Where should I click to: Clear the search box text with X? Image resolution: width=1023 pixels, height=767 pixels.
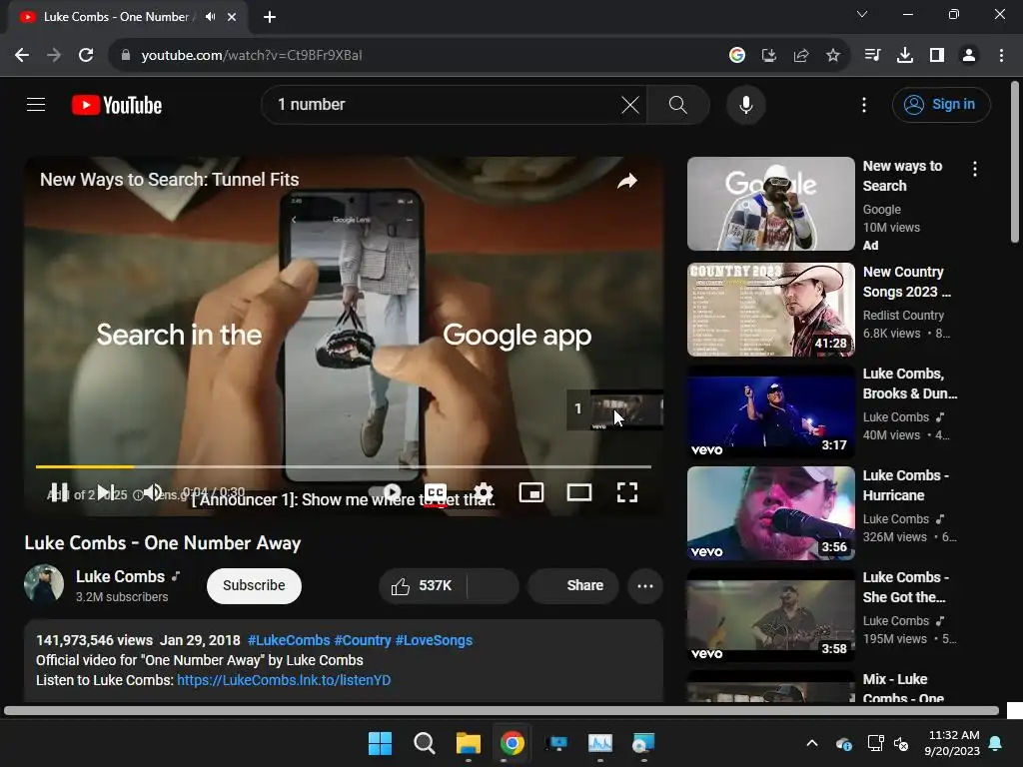pos(629,104)
